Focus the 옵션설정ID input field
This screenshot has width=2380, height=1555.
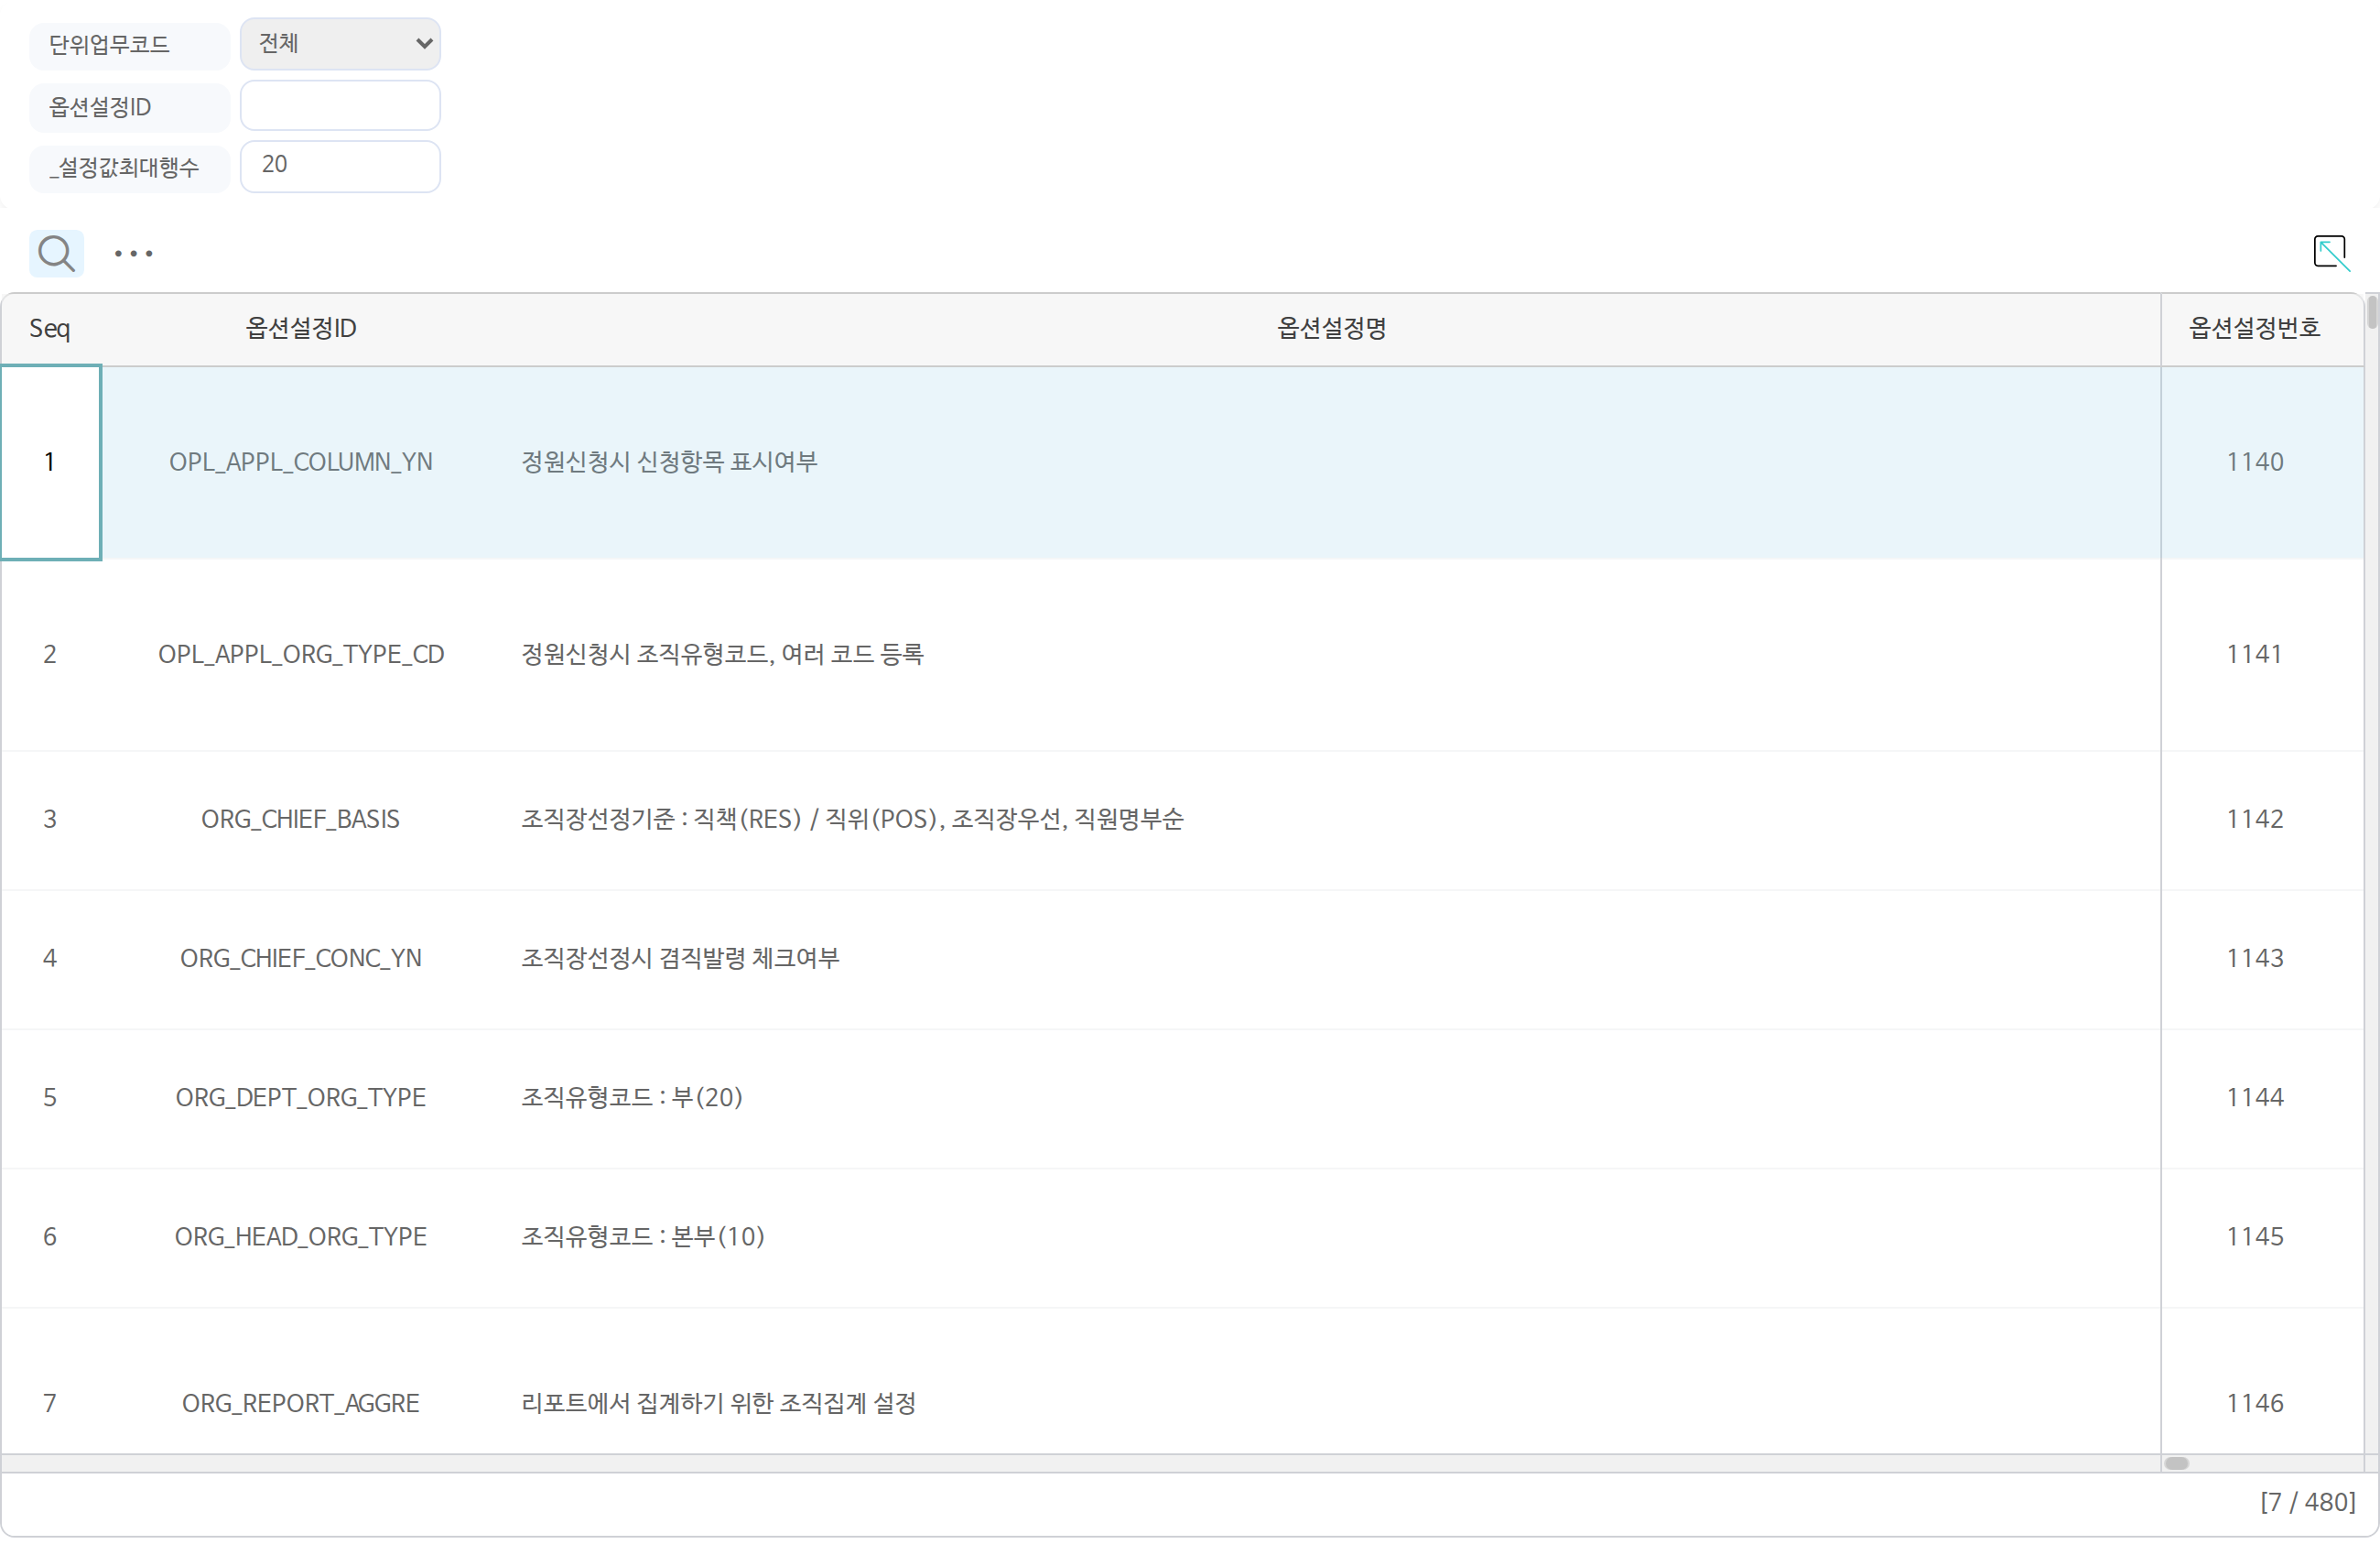pyautogui.click(x=340, y=105)
